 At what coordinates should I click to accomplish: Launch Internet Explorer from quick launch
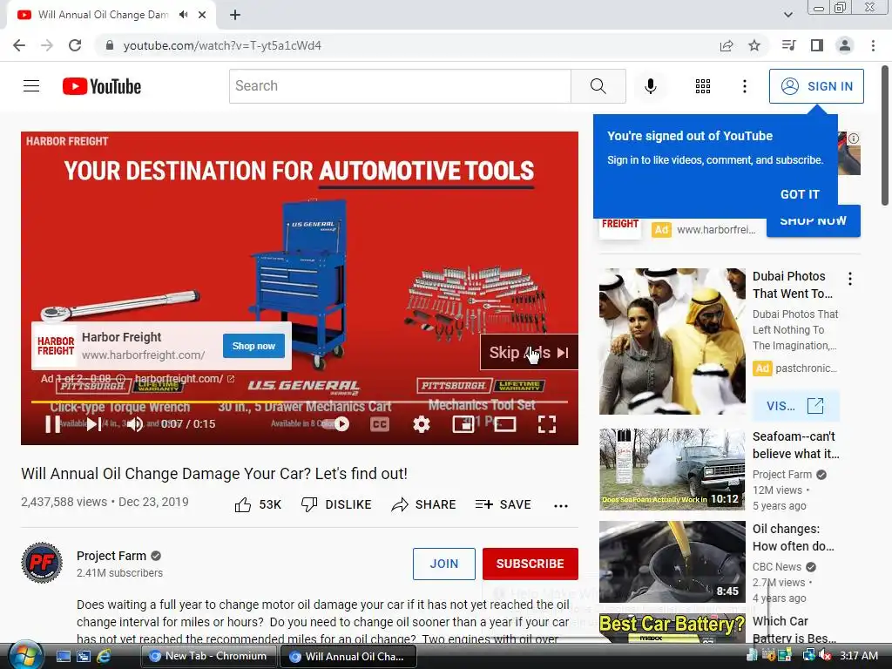pos(104,656)
